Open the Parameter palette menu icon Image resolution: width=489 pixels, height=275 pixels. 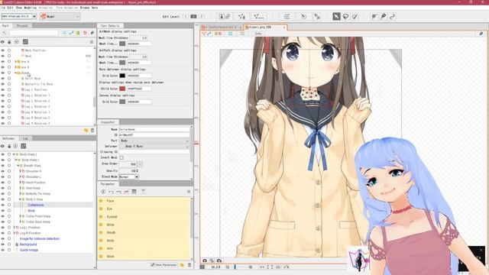[189, 192]
